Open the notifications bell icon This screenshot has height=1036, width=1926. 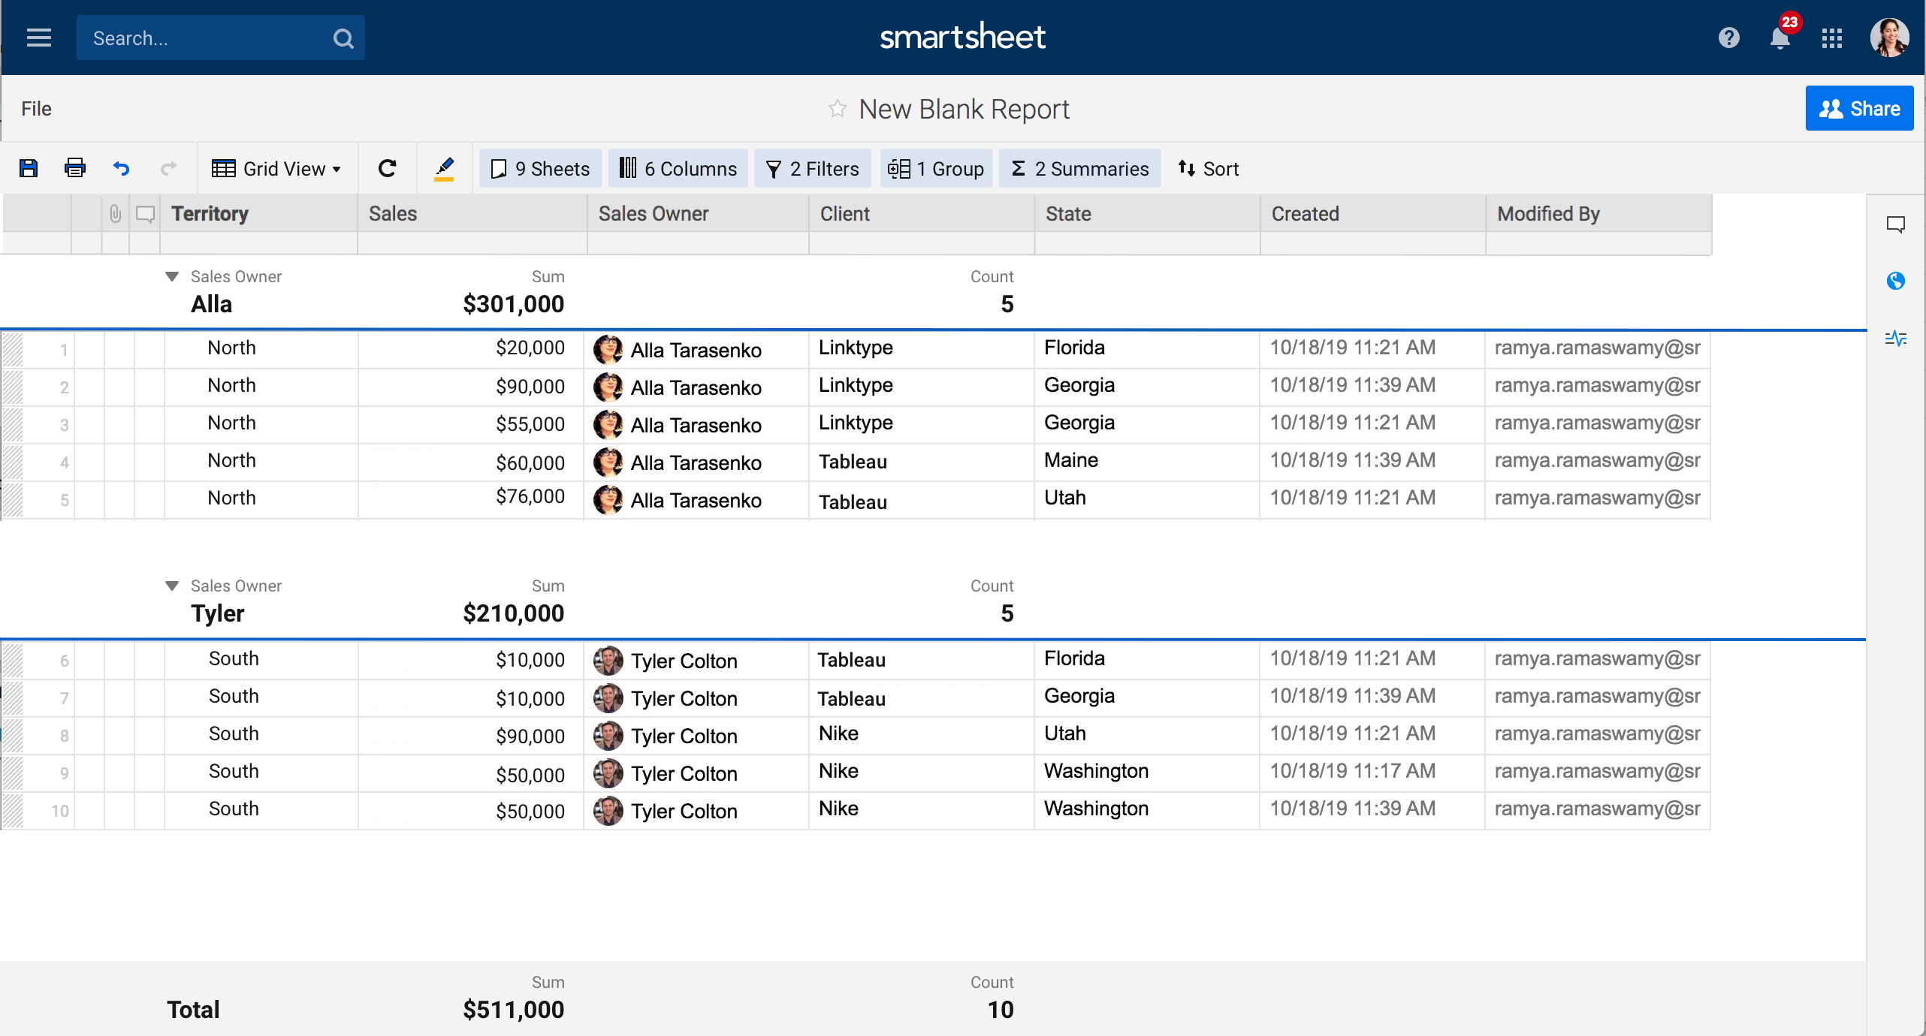[x=1780, y=38]
